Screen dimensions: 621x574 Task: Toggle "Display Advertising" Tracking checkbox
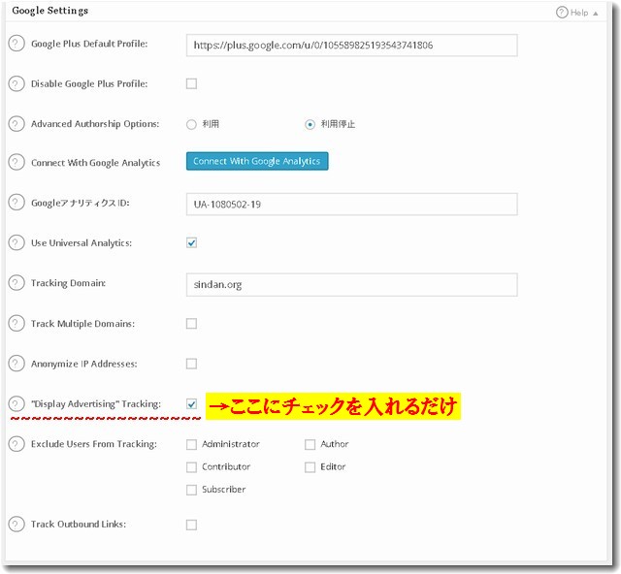click(191, 403)
